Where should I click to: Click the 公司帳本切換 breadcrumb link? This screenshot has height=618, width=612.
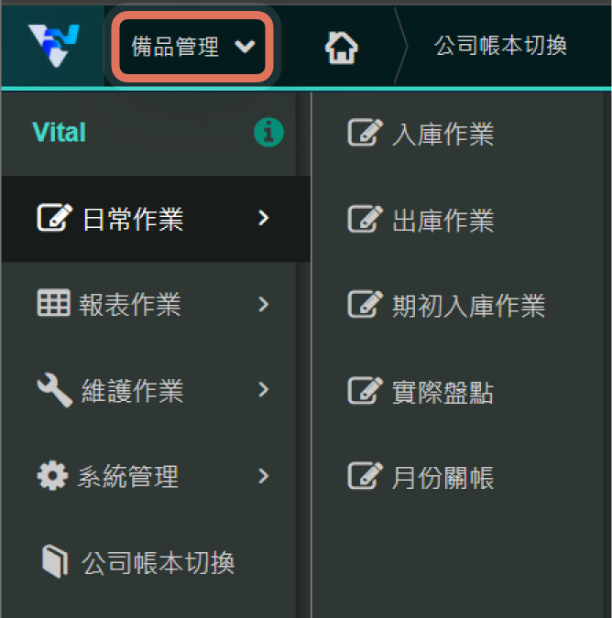(500, 47)
